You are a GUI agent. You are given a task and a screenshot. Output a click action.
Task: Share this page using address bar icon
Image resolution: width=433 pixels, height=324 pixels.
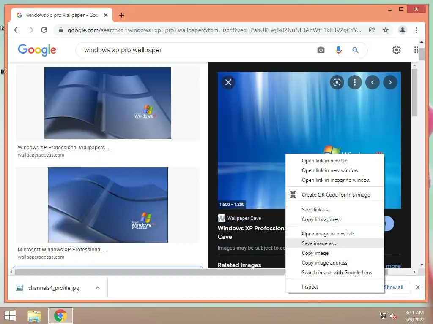pyautogui.click(x=372, y=30)
